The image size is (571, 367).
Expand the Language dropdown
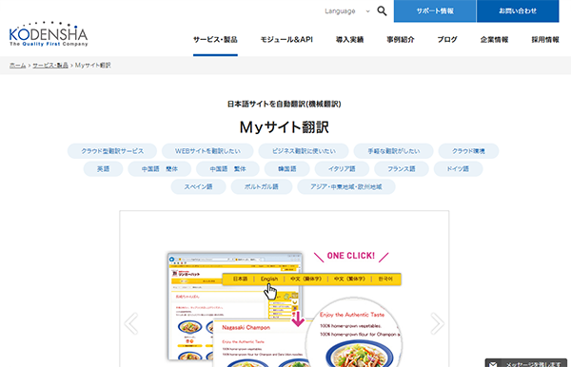point(346,11)
